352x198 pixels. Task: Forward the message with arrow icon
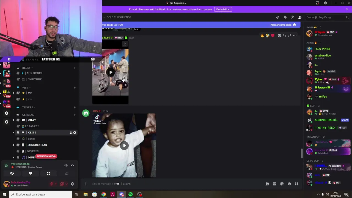click(290, 35)
